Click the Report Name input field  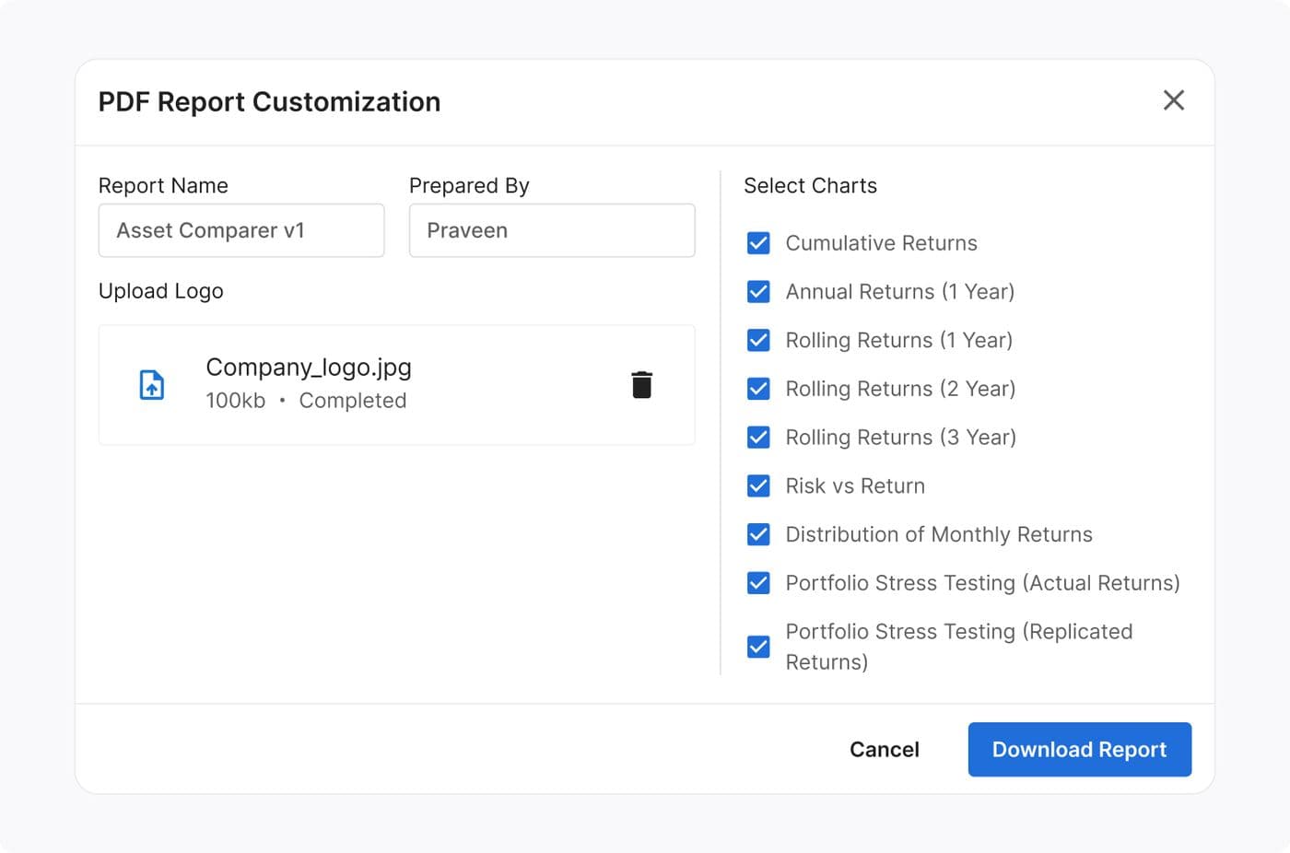point(241,230)
